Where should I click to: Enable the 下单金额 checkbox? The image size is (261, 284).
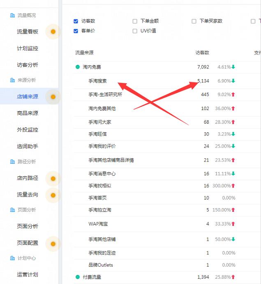click(x=135, y=21)
